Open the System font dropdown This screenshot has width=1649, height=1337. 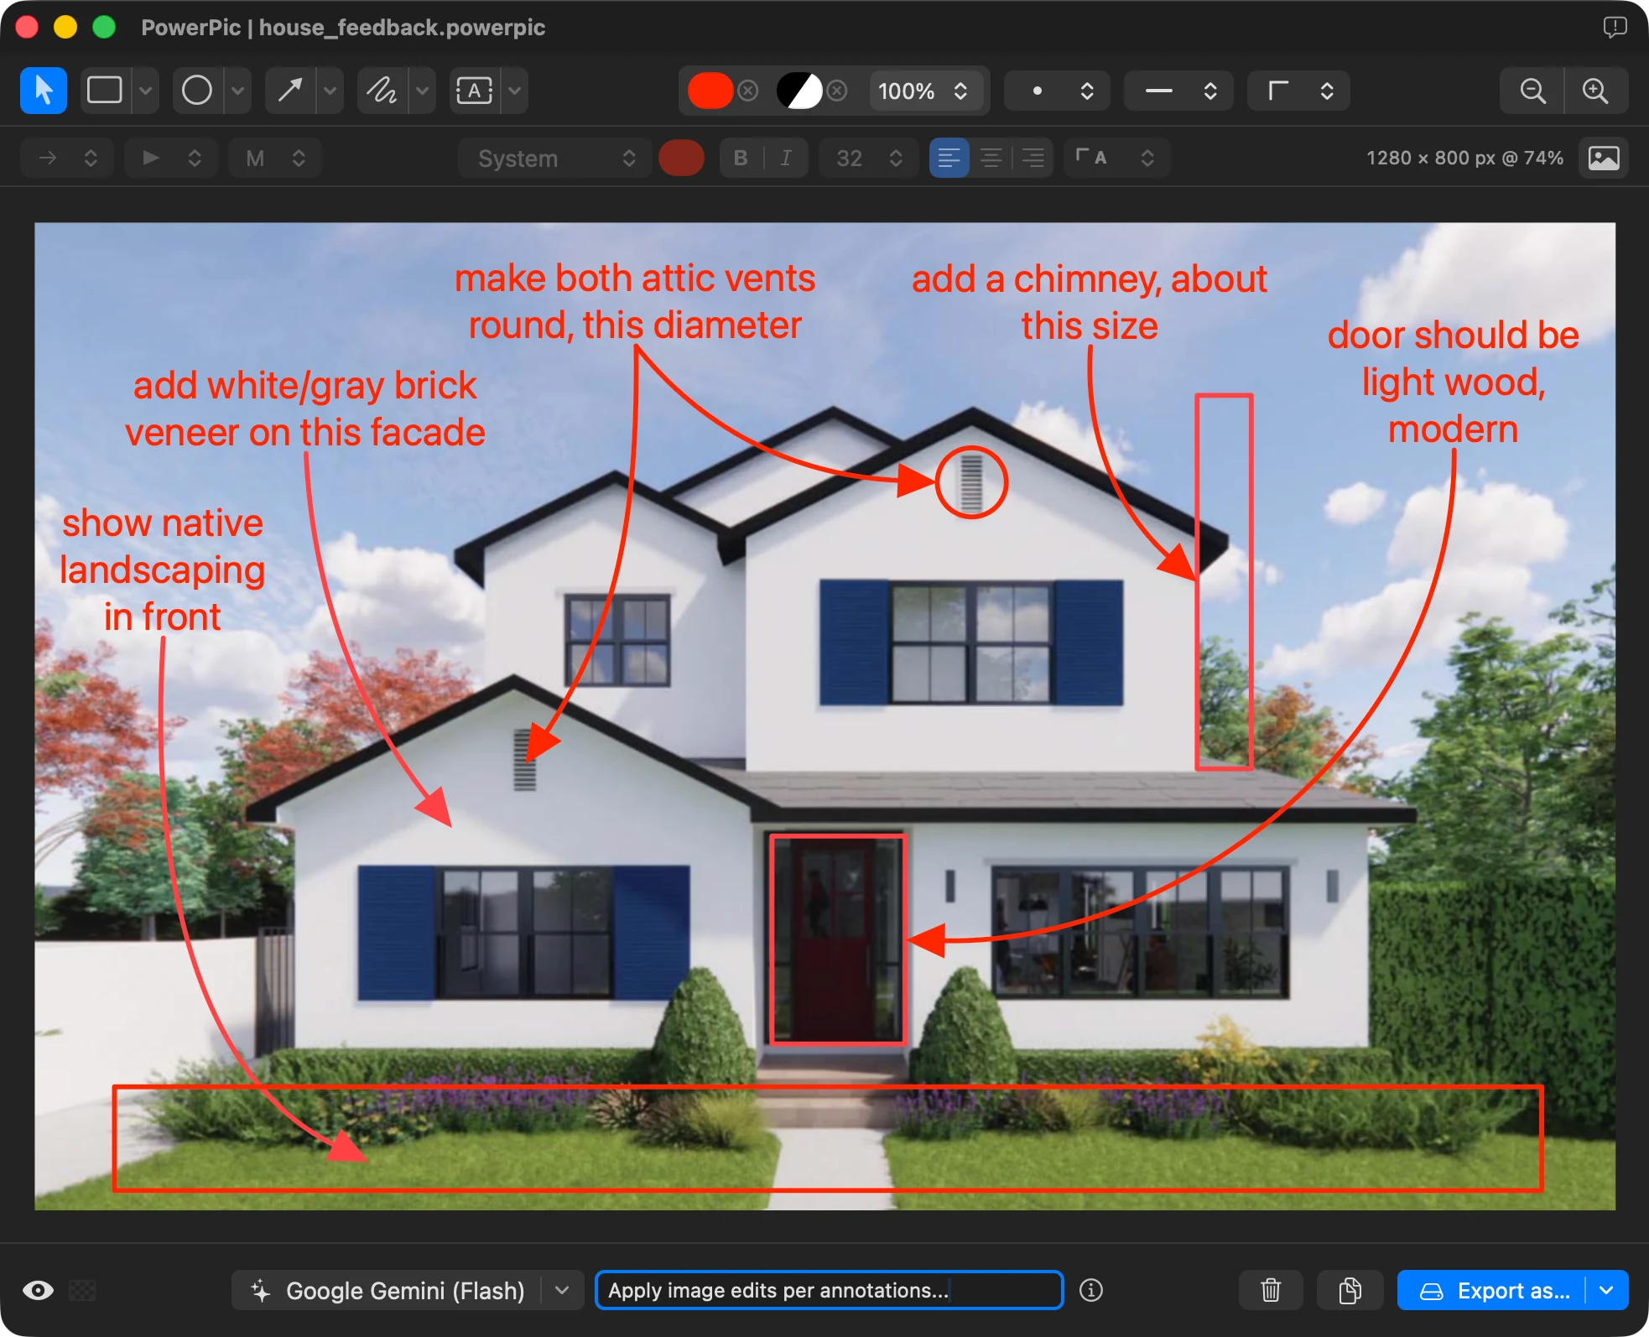click(555, 158)
